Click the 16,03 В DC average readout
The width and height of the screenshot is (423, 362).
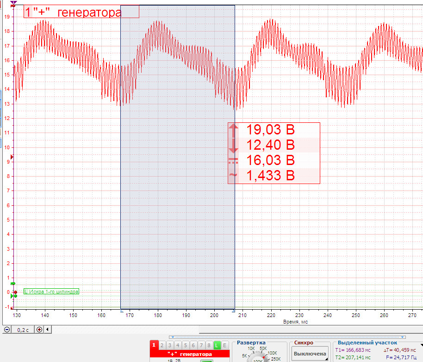tap(271, 160)
